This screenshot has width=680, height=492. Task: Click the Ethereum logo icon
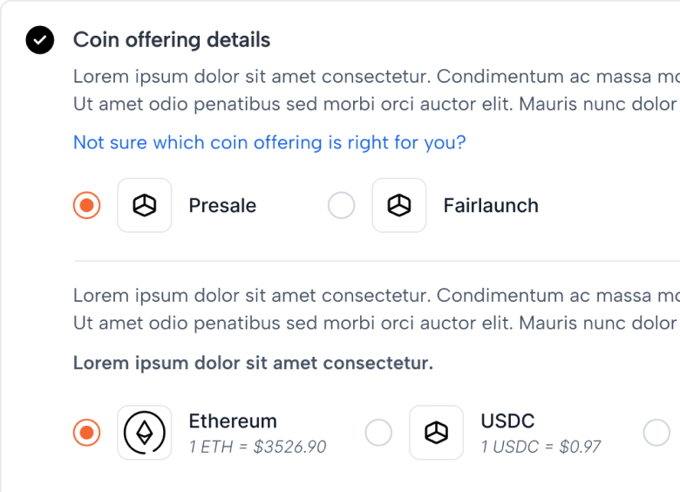pos(145,433)
